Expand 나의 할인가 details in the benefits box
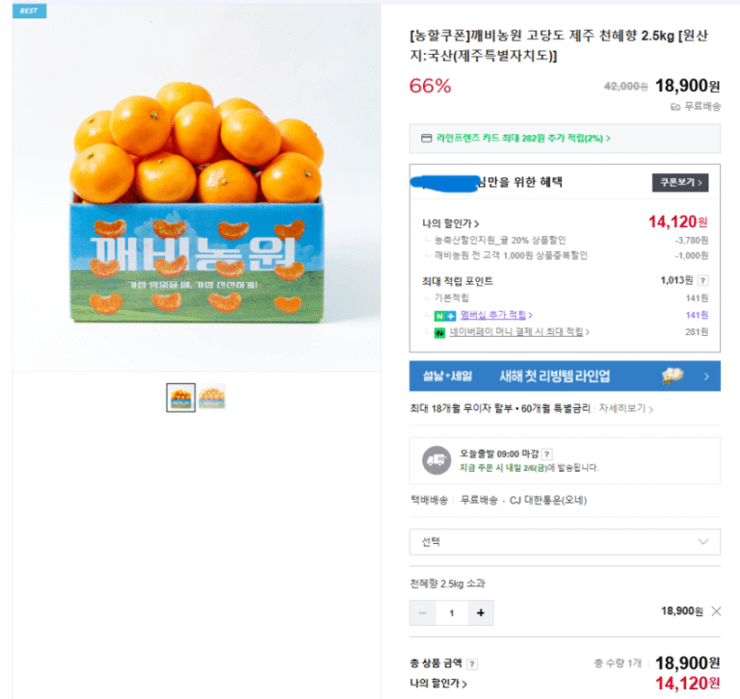740x699 pixels. tap(451, 223)
